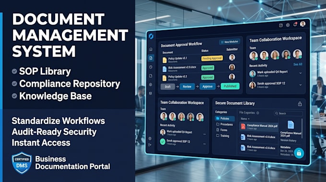Expand Mark uploaded Q4 Report with its chevron
Image resolution: width=326 pixels, height=182 pixels.
tap(301, 73)
